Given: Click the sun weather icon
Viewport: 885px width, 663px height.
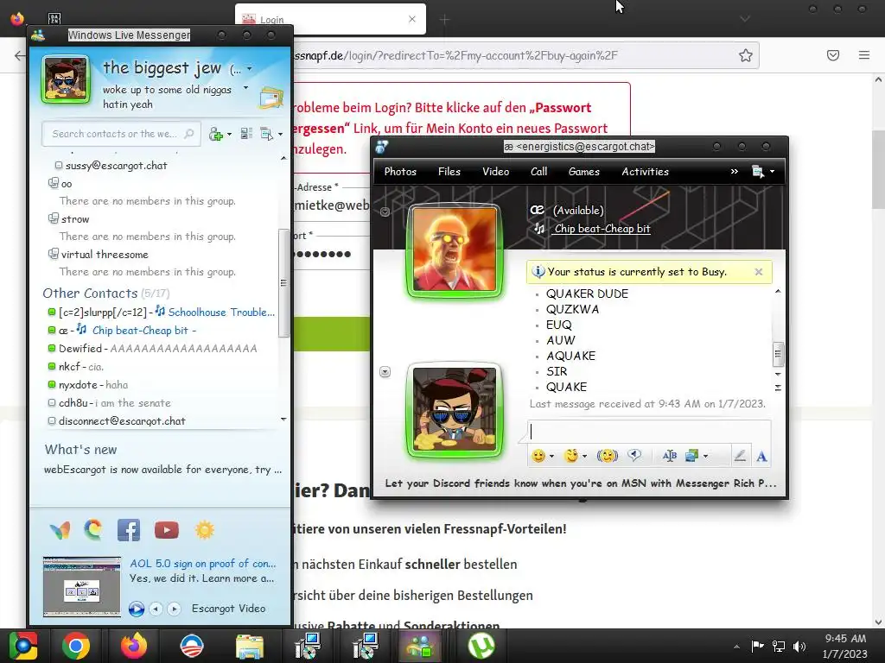Looking at the screenshot, I should pyautogui.click(x=204, y=530).
